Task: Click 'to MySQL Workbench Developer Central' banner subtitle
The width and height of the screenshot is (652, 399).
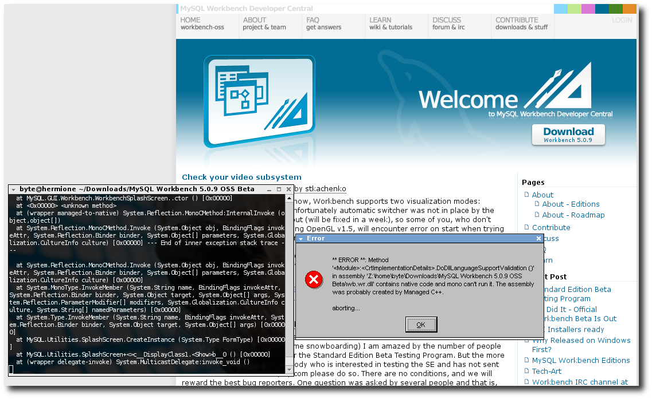Action: tap(551, 114)
